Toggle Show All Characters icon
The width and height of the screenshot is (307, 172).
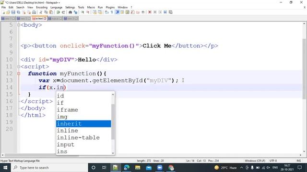112,12
